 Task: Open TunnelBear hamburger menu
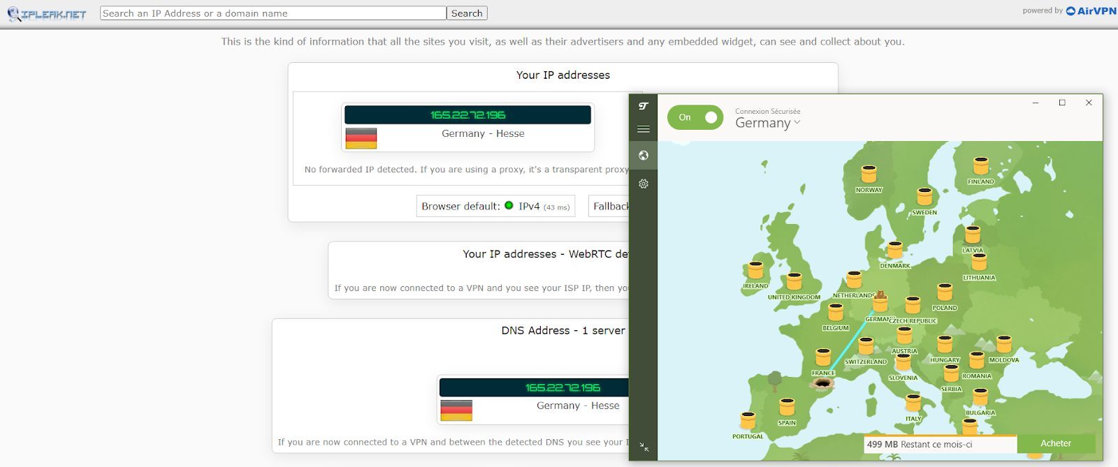click(644, 129)
